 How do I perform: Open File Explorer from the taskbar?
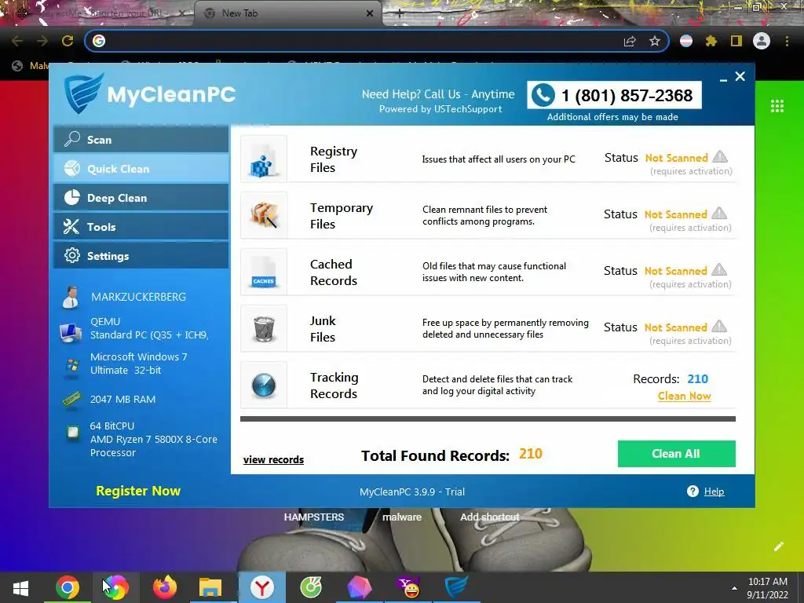[210, 587]
